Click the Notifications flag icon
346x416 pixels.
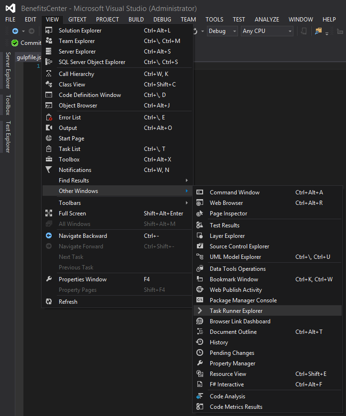pos(49,170)
